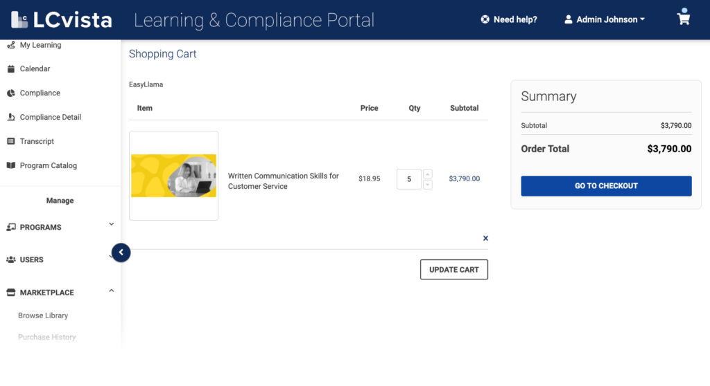Click the UPDATE CART button
710x386 pixels.
click(453, 270)
